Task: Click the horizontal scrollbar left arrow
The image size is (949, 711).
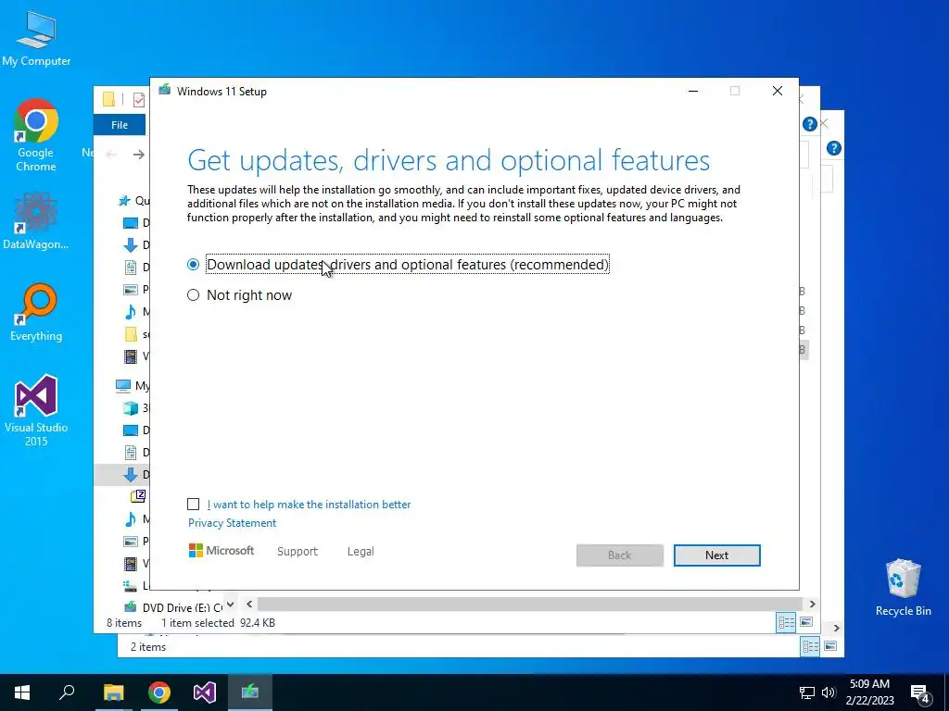Action: click(249, 604)
